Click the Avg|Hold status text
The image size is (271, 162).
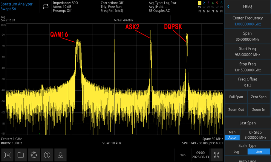(x=158, y=7)
